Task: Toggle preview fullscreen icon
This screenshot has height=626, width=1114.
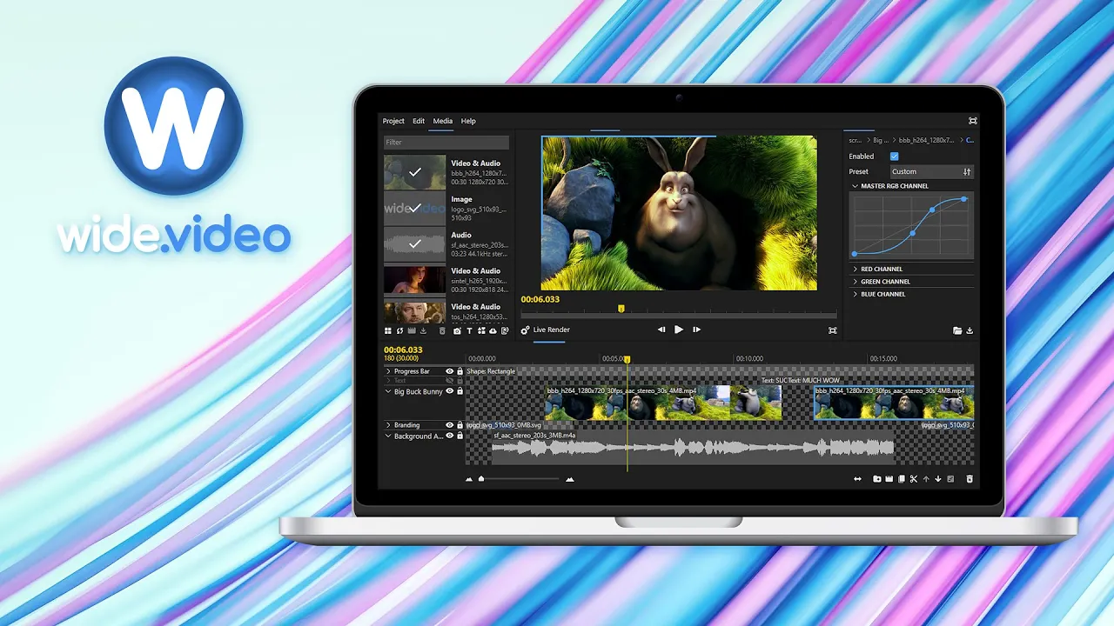Action: (x=832, y=330)
